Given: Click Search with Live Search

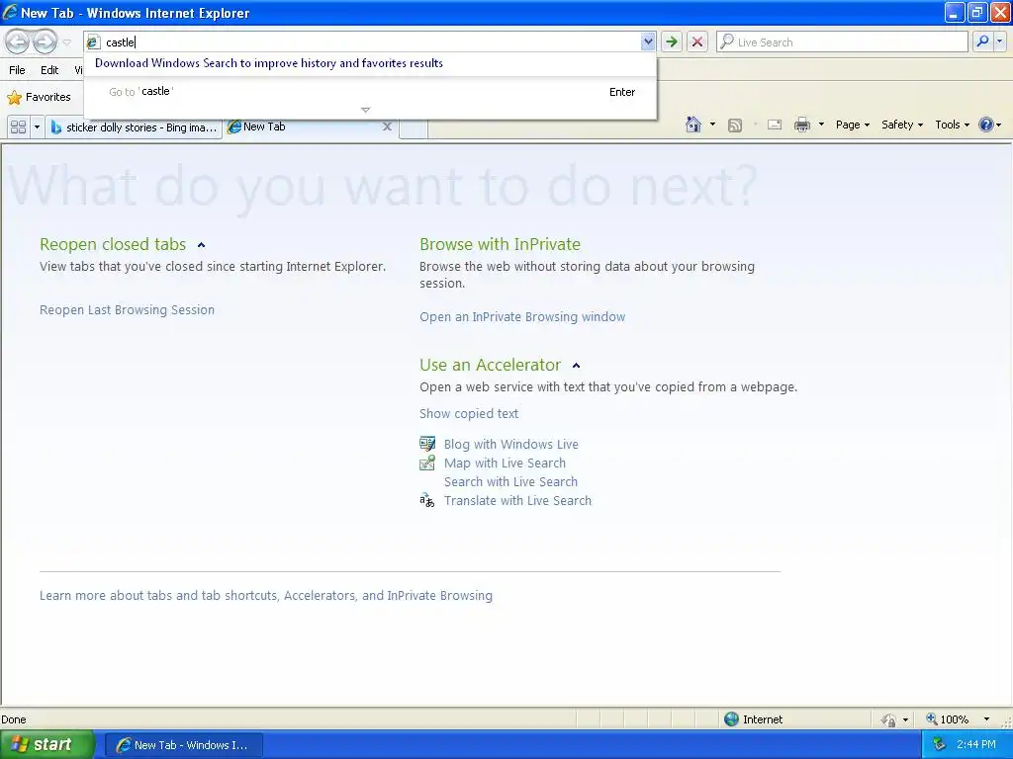Looking at the screenshot, I should [510, 481].
